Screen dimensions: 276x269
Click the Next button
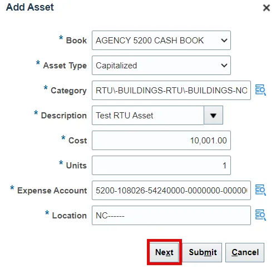tap(164, 252)
